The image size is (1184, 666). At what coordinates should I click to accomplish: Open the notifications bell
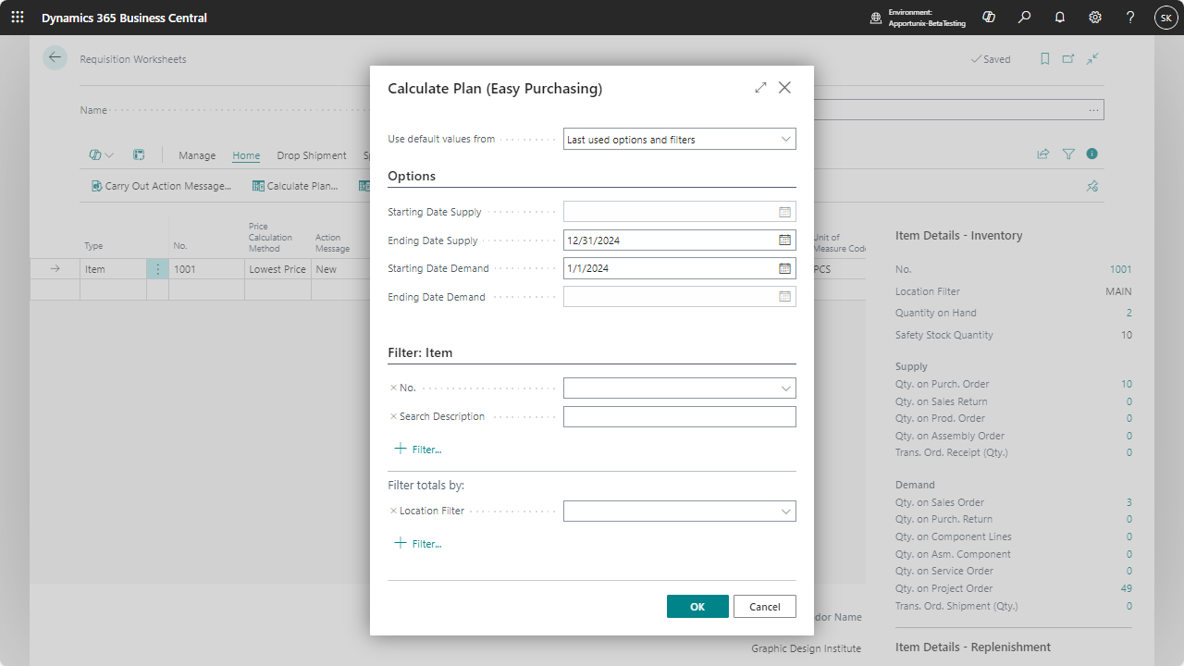point(1059,18)
